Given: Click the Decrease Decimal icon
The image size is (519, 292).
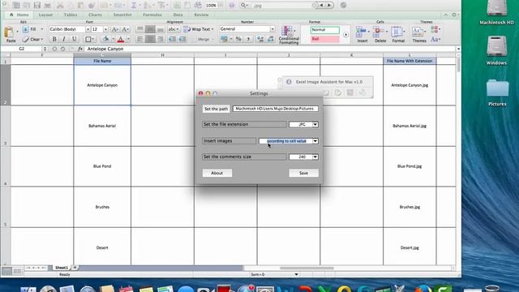Looking at the screenshot, I should point(271,39).
